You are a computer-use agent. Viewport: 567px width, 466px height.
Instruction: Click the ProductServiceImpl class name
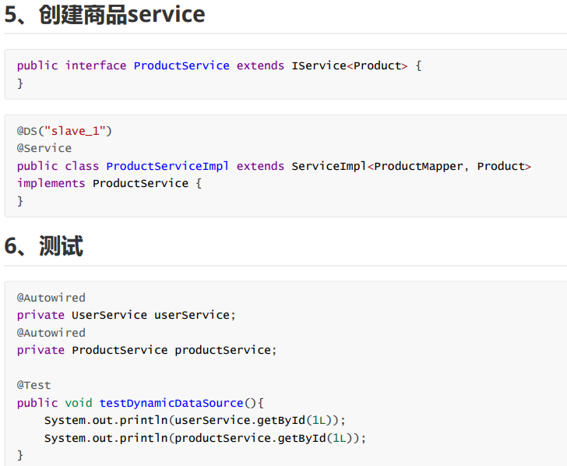coord(167,166)
